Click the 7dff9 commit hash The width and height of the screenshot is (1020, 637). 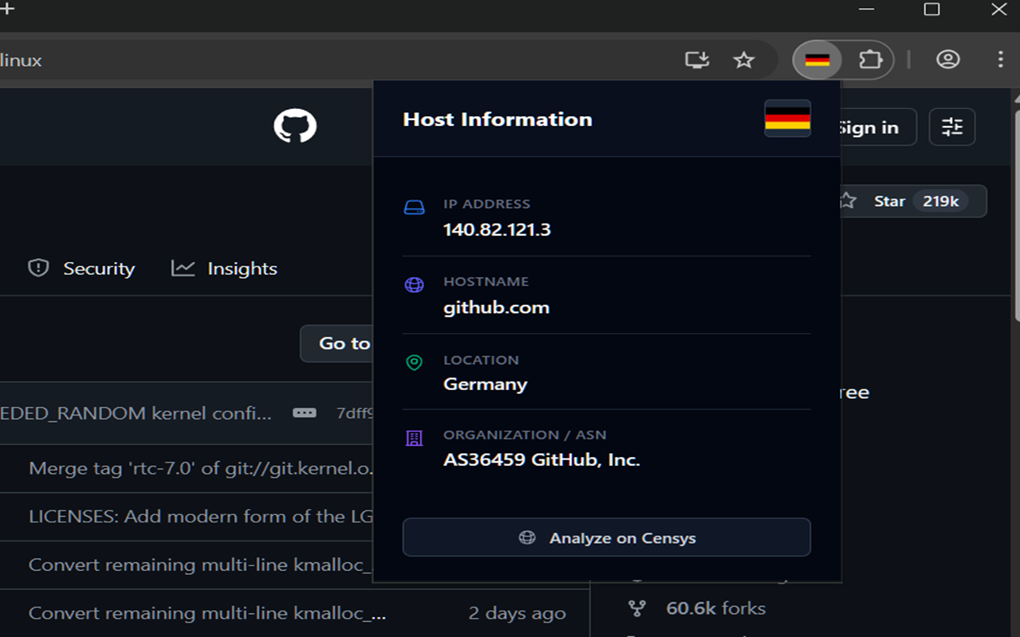point(355,413)
